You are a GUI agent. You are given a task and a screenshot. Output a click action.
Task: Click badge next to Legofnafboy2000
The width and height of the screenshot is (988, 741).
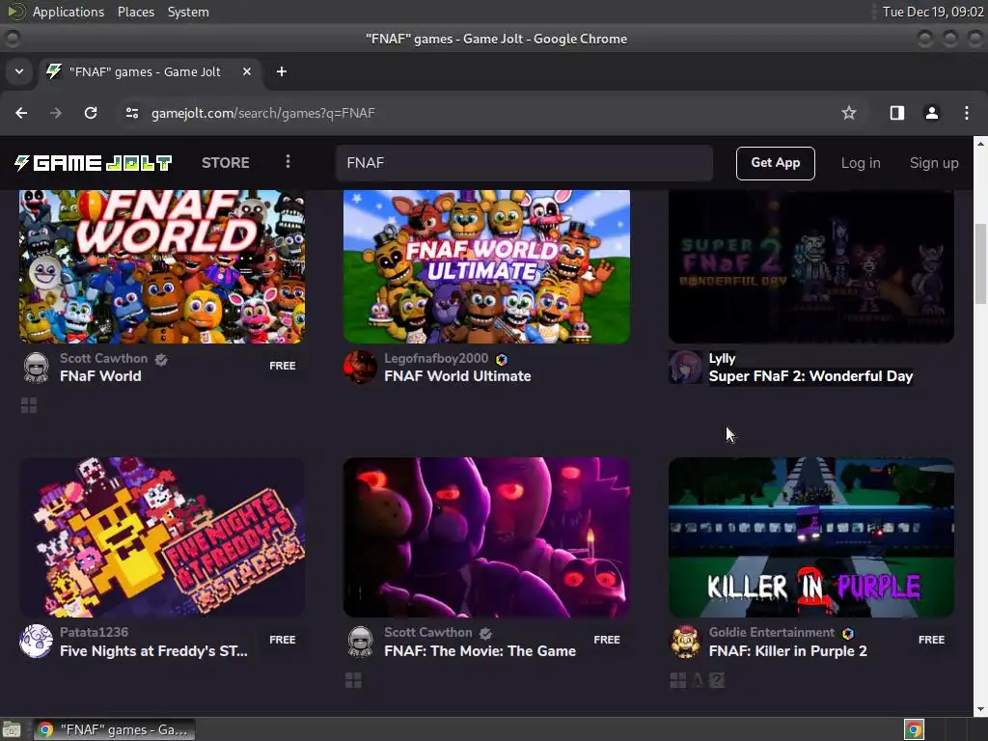pos(502,360)
